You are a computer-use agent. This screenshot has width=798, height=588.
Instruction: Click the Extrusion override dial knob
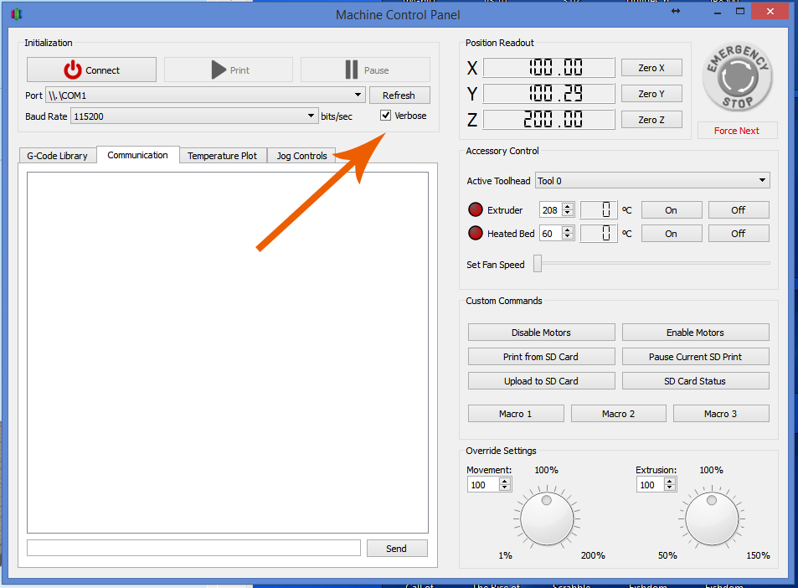tap(712, 518)
